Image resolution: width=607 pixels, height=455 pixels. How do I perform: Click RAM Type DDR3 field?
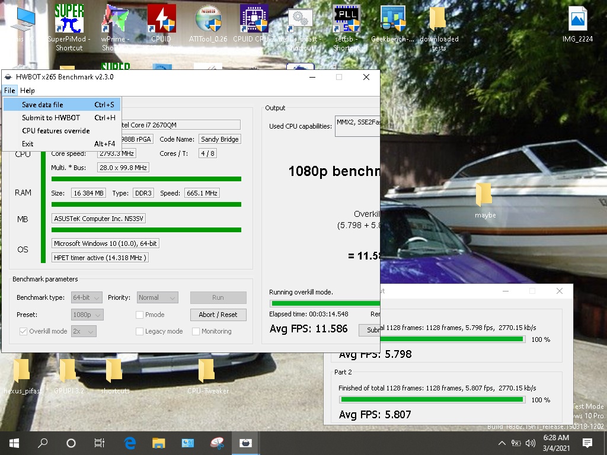[x=143, y=193]
